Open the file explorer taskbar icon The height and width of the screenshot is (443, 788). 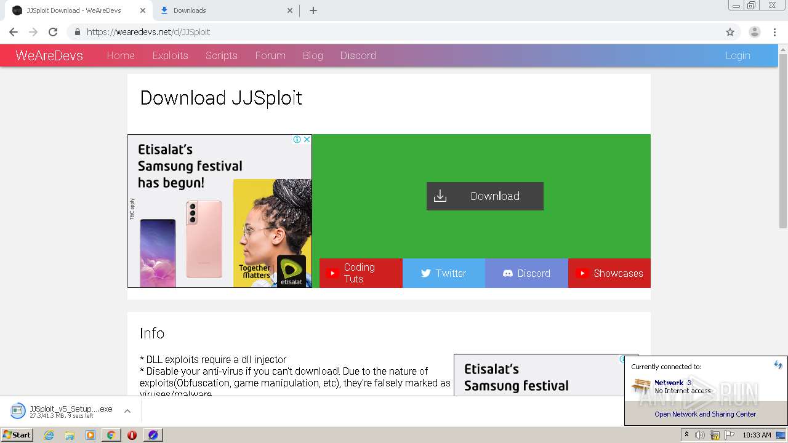70,435
